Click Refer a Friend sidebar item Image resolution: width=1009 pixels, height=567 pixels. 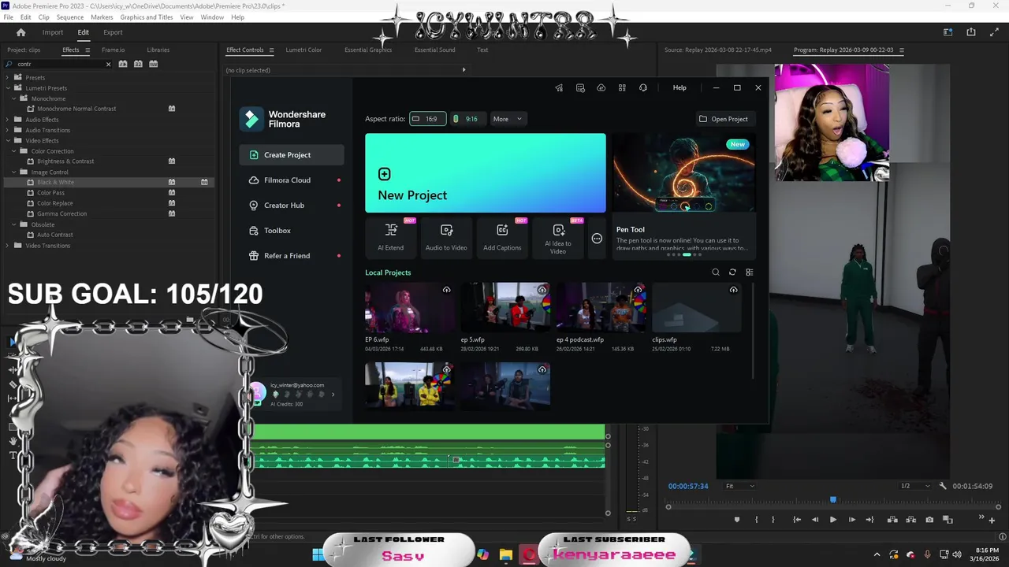pyautogui.click(x=292, y=256)
